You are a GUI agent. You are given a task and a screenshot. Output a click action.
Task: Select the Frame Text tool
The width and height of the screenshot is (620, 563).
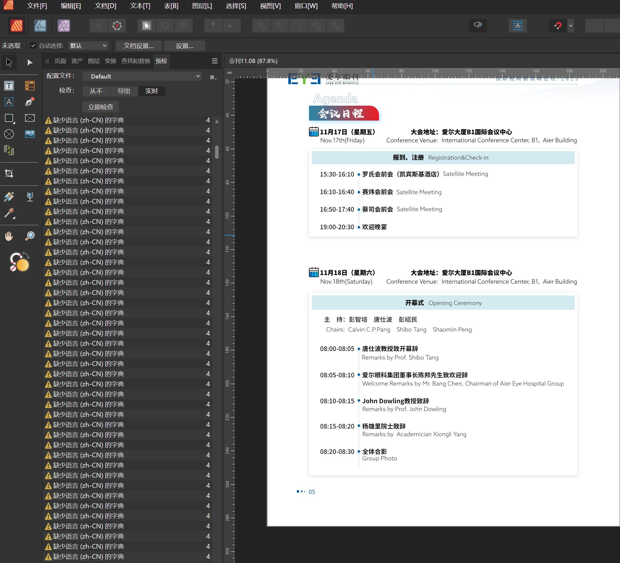coord(9,85)
